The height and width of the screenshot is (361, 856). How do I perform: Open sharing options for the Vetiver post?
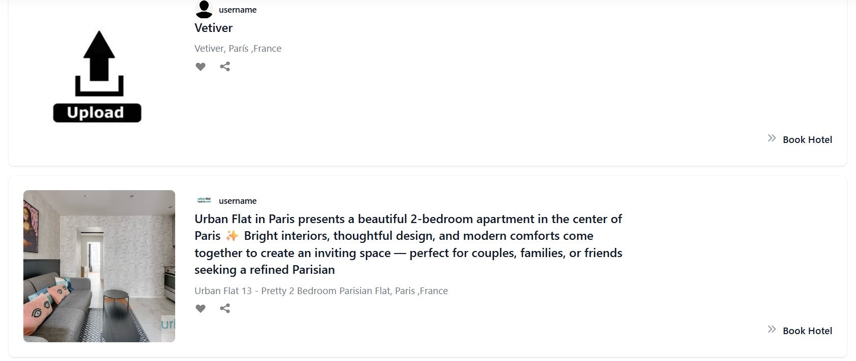225,66
